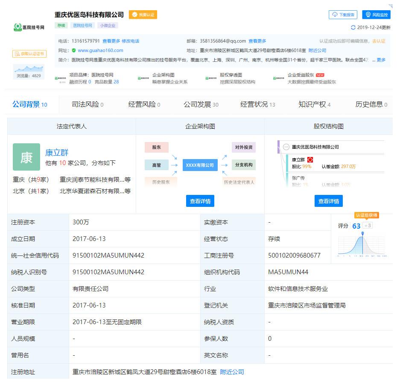This screenshot has width=397, height=383.
Task: Select 重庆市涪陵区市场监督管理局 text
Action: [x=307, y=305]
